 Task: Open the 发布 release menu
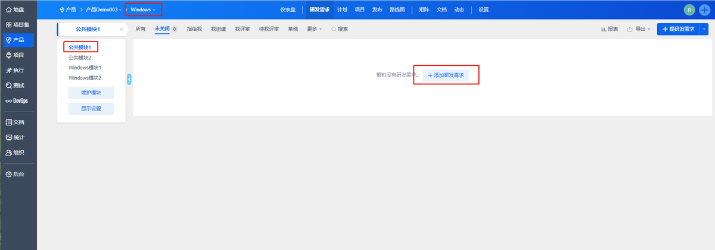pyautogui.click(x=377, y=10)
